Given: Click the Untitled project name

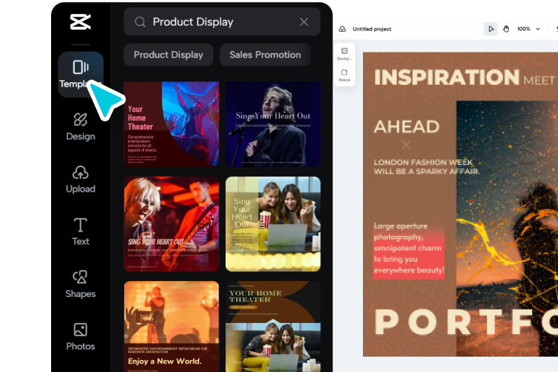Looking at the screenshot, I should 372,29.
